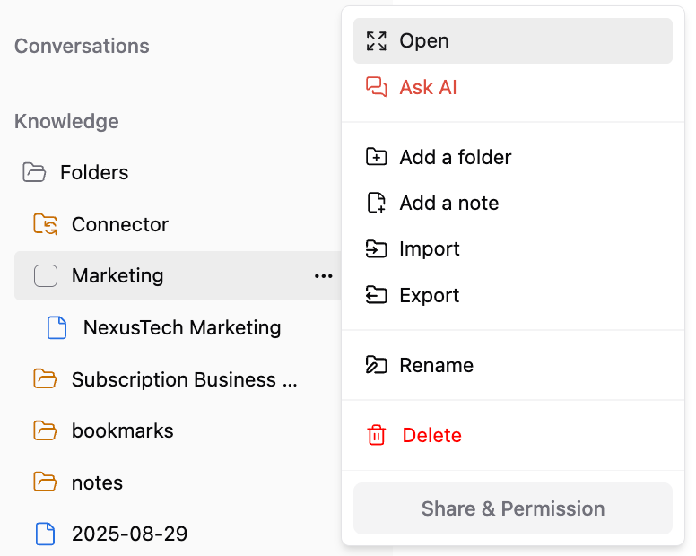This screenshot has width=696, height=556.
Task: Click the Open expand-arrows icon
Action: tap(377, 41)
